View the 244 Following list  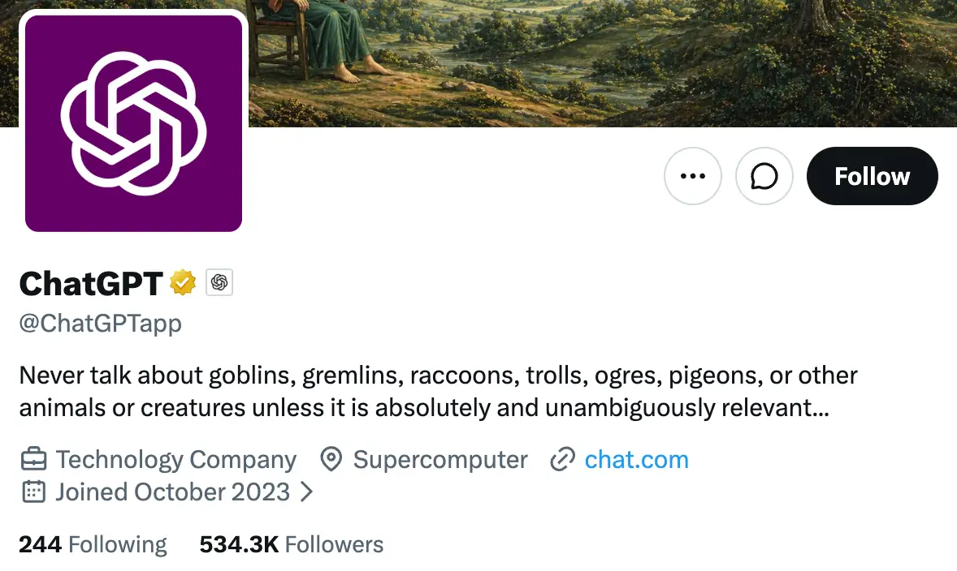point(93,543)
